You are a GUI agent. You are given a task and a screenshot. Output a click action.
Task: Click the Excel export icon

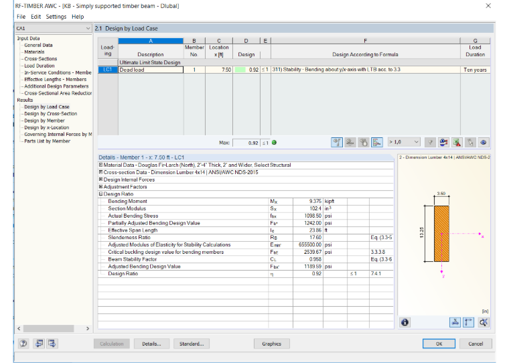(x=457, y=142)
